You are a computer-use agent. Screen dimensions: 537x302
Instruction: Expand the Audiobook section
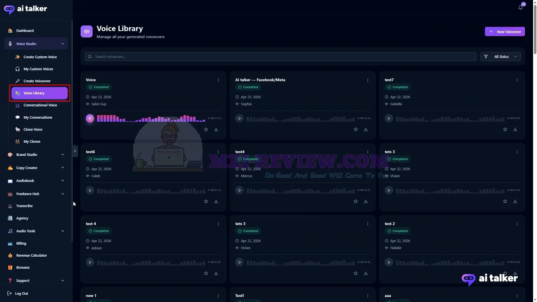click(36, 181)
